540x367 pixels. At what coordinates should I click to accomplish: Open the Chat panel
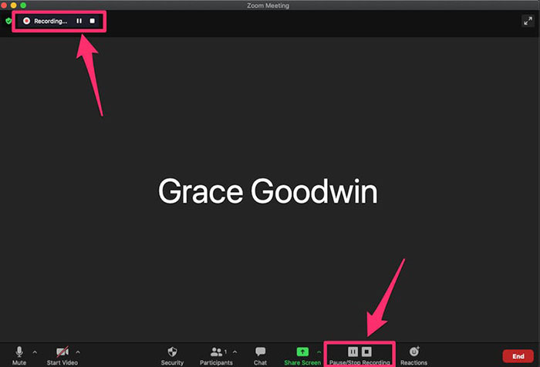click(x=261, y=352)
